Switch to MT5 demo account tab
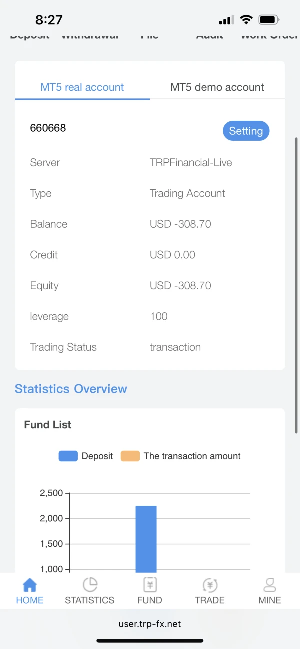 pyautogui.click(x=217, y=87)
